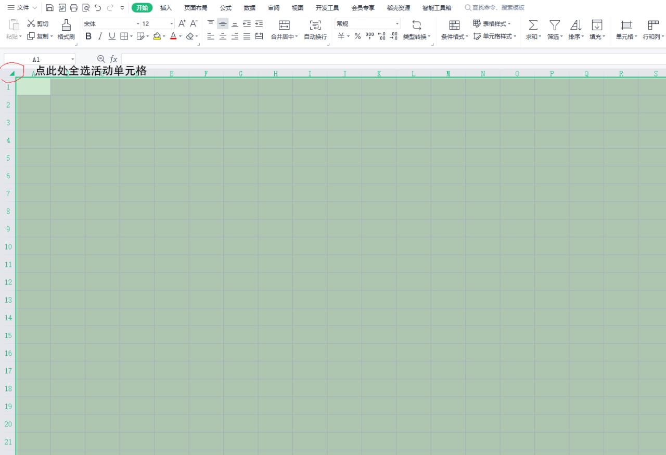Click the 粘贴 (Paste) clipboard icon

coord(14,24)
